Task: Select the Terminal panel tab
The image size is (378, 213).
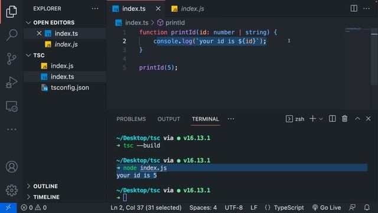Action: pos(206,119)
